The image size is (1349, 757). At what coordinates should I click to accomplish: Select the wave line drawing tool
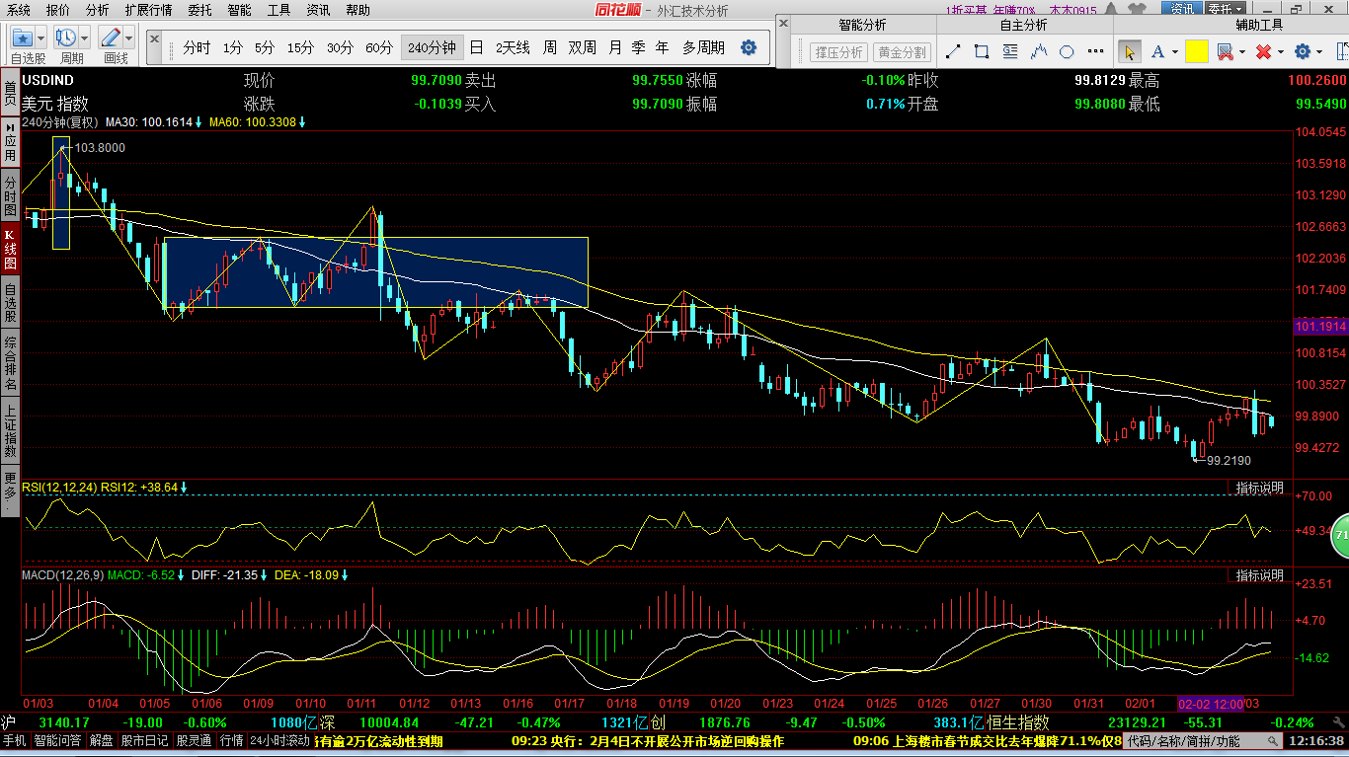pyautogui.click(x=1038, y=51)
